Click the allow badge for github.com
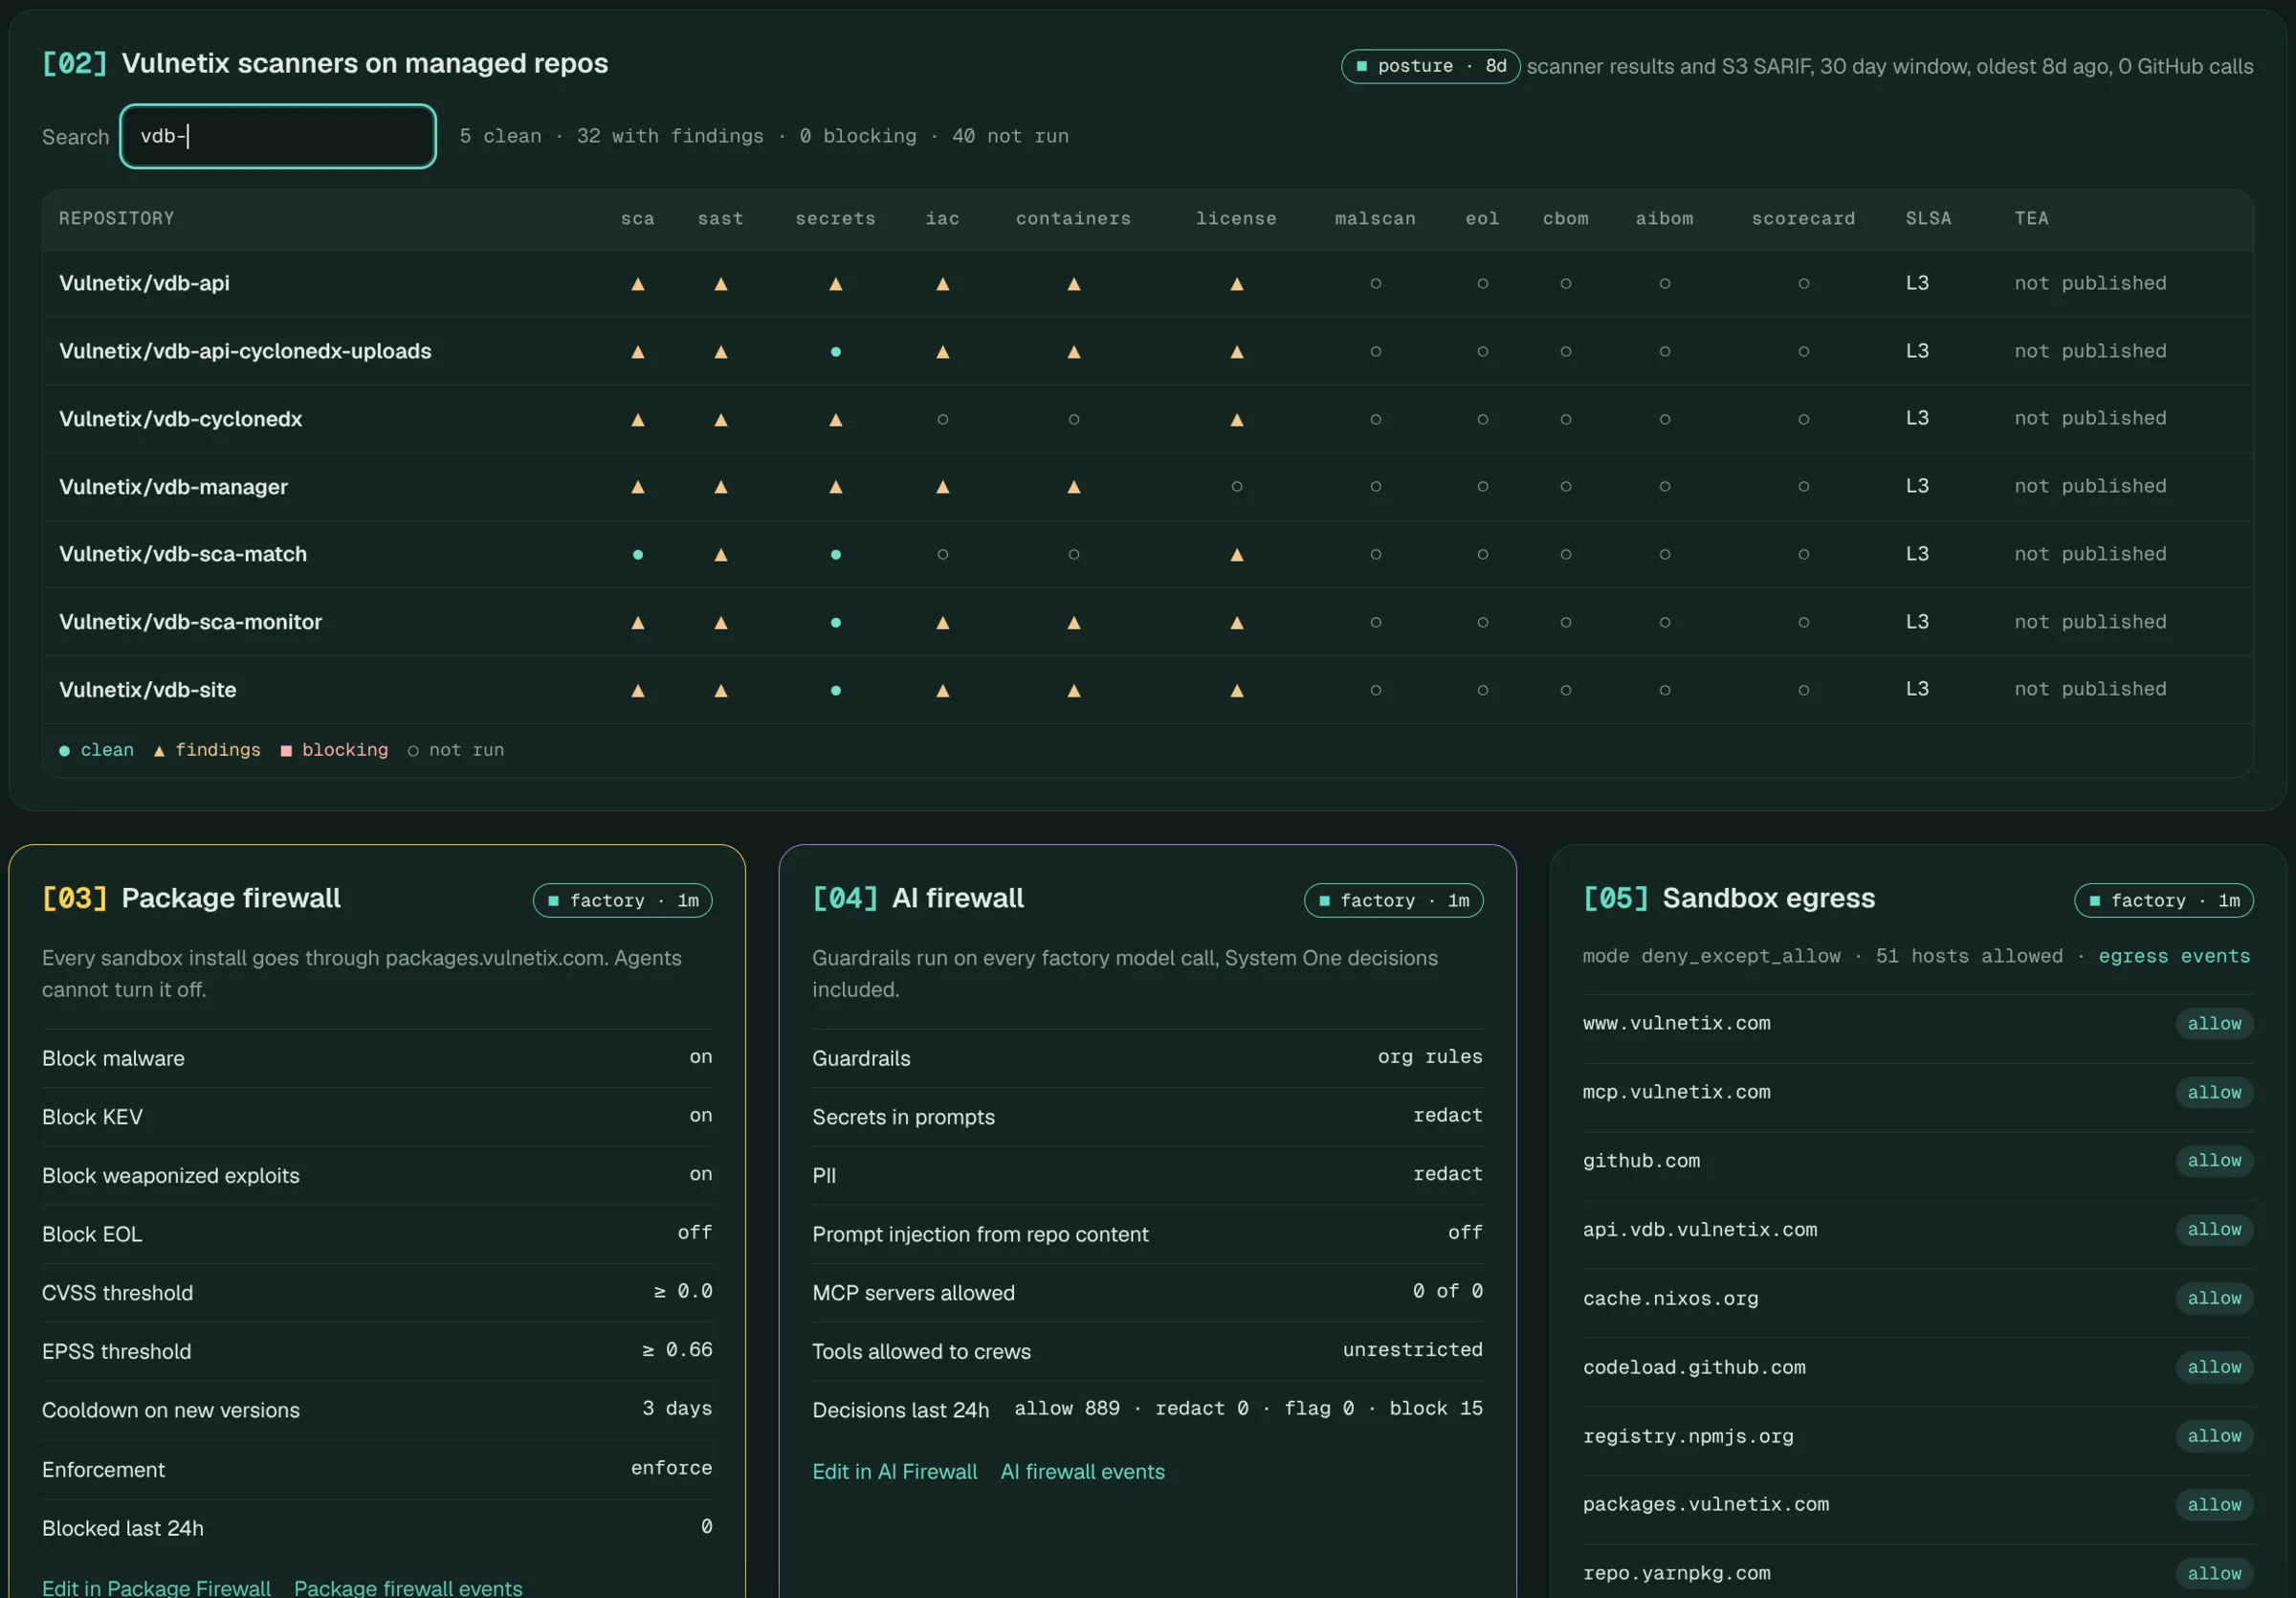 click(2214, 1161)
